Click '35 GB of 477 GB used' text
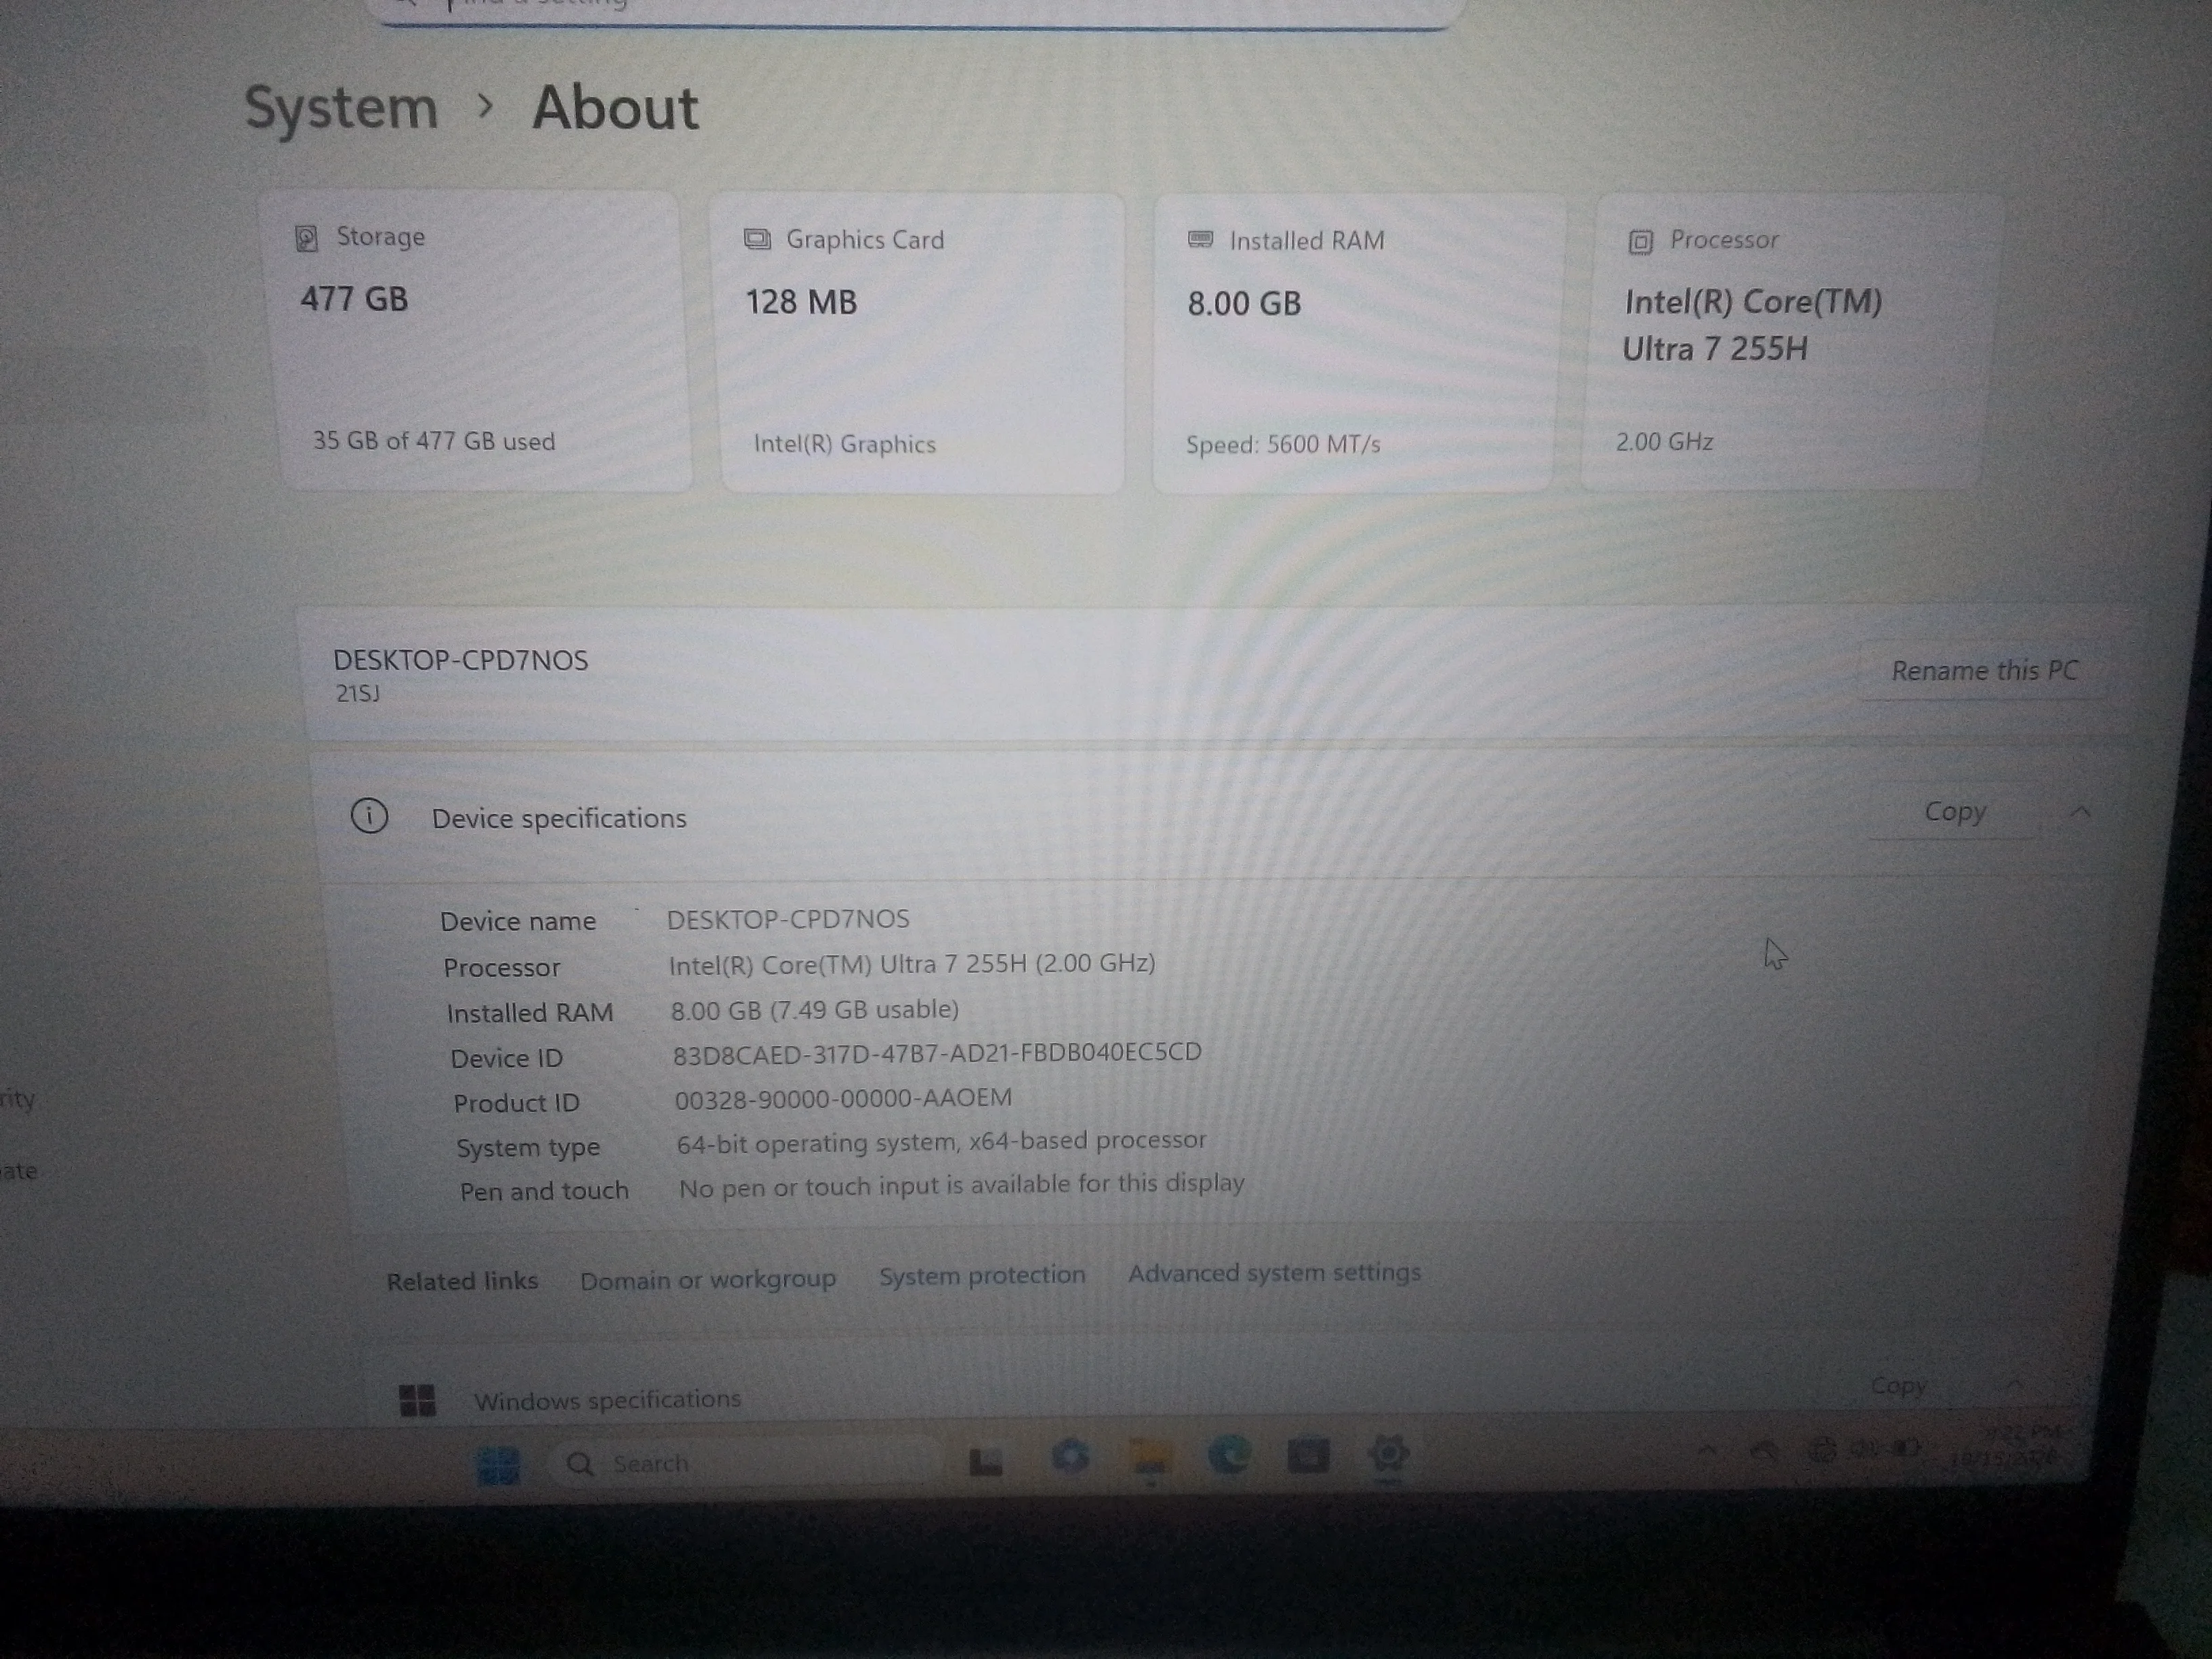Screen dimensions: 2212x1659 (434, 441)
